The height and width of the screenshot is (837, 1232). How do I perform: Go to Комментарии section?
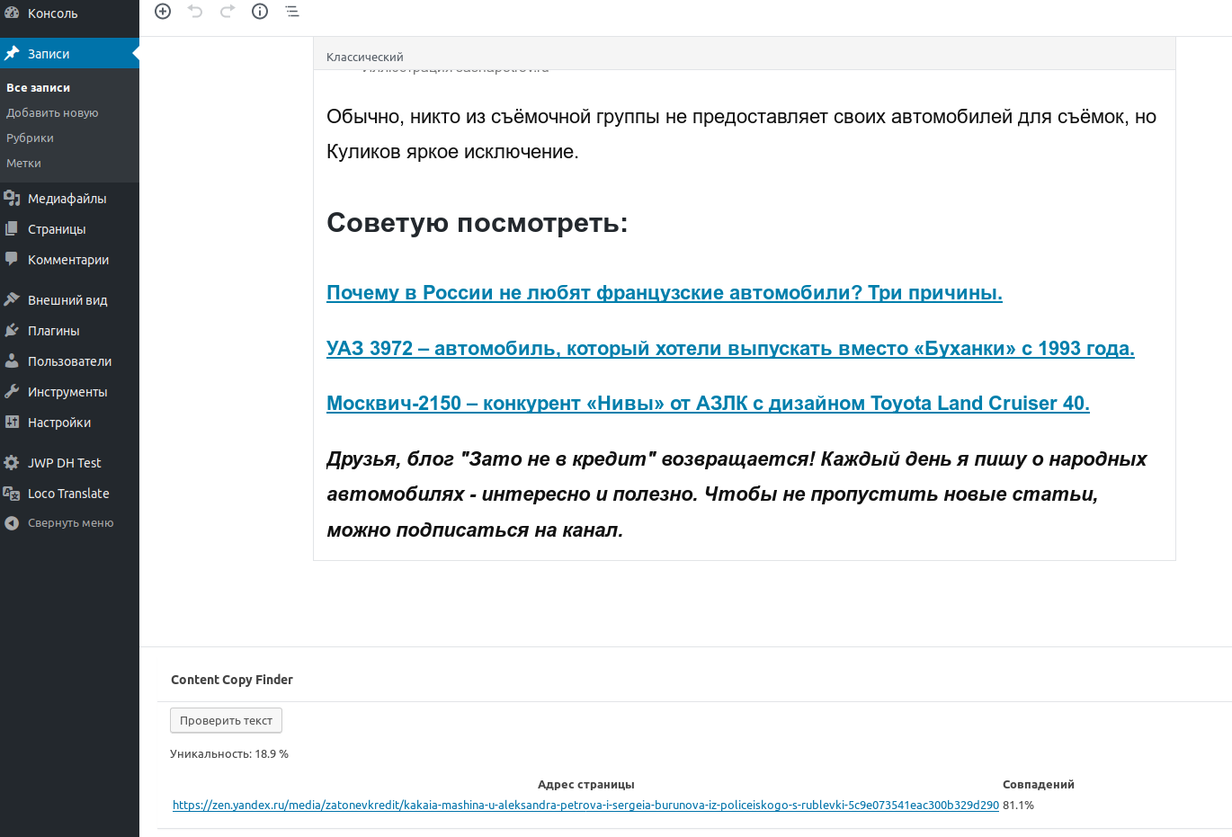point(68,260)
